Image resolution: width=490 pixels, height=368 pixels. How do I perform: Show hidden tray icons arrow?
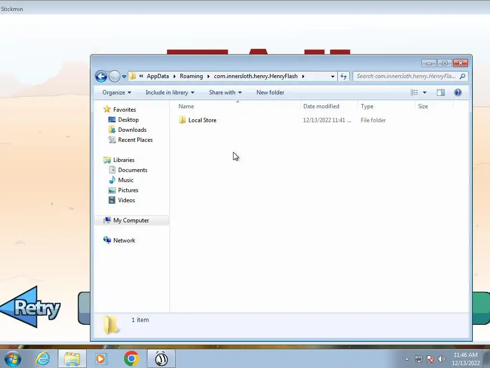(x=407, y=359)
